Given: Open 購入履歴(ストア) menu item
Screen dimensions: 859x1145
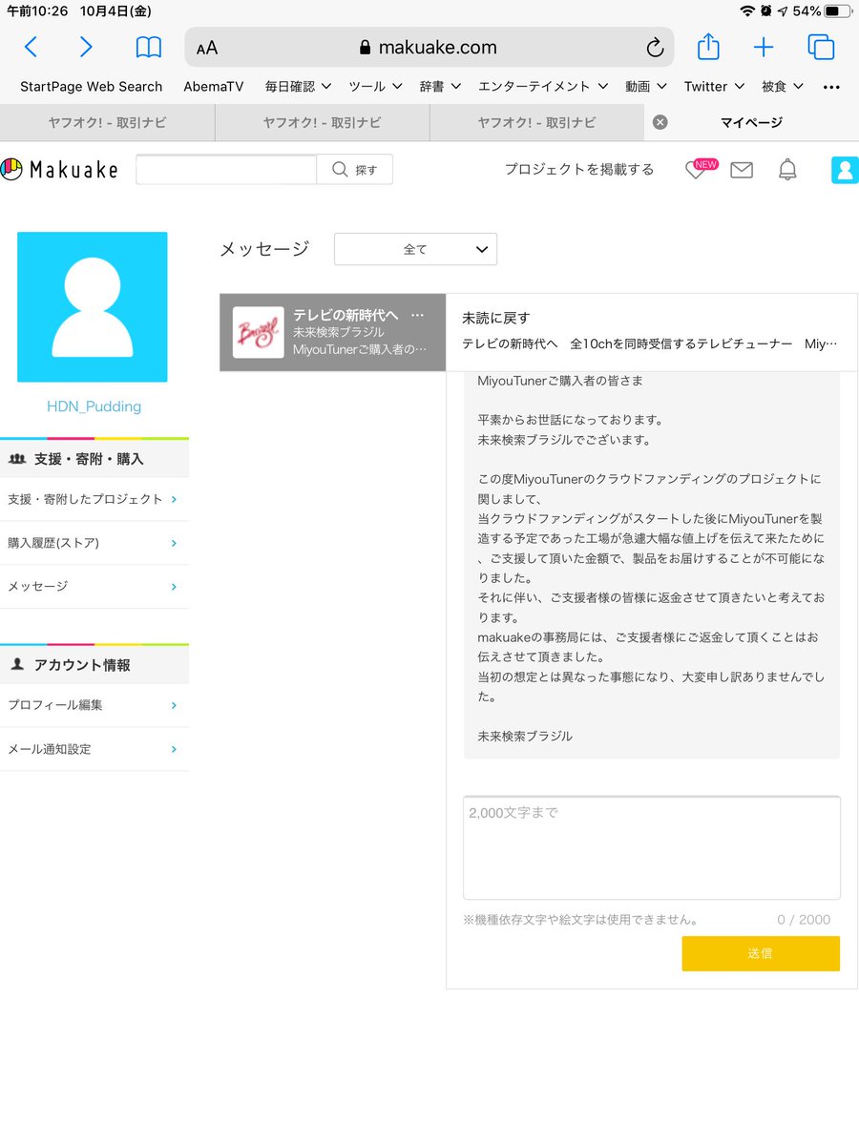Looking at the screenshot, I should pyautogui.click(x=94, y=543).
